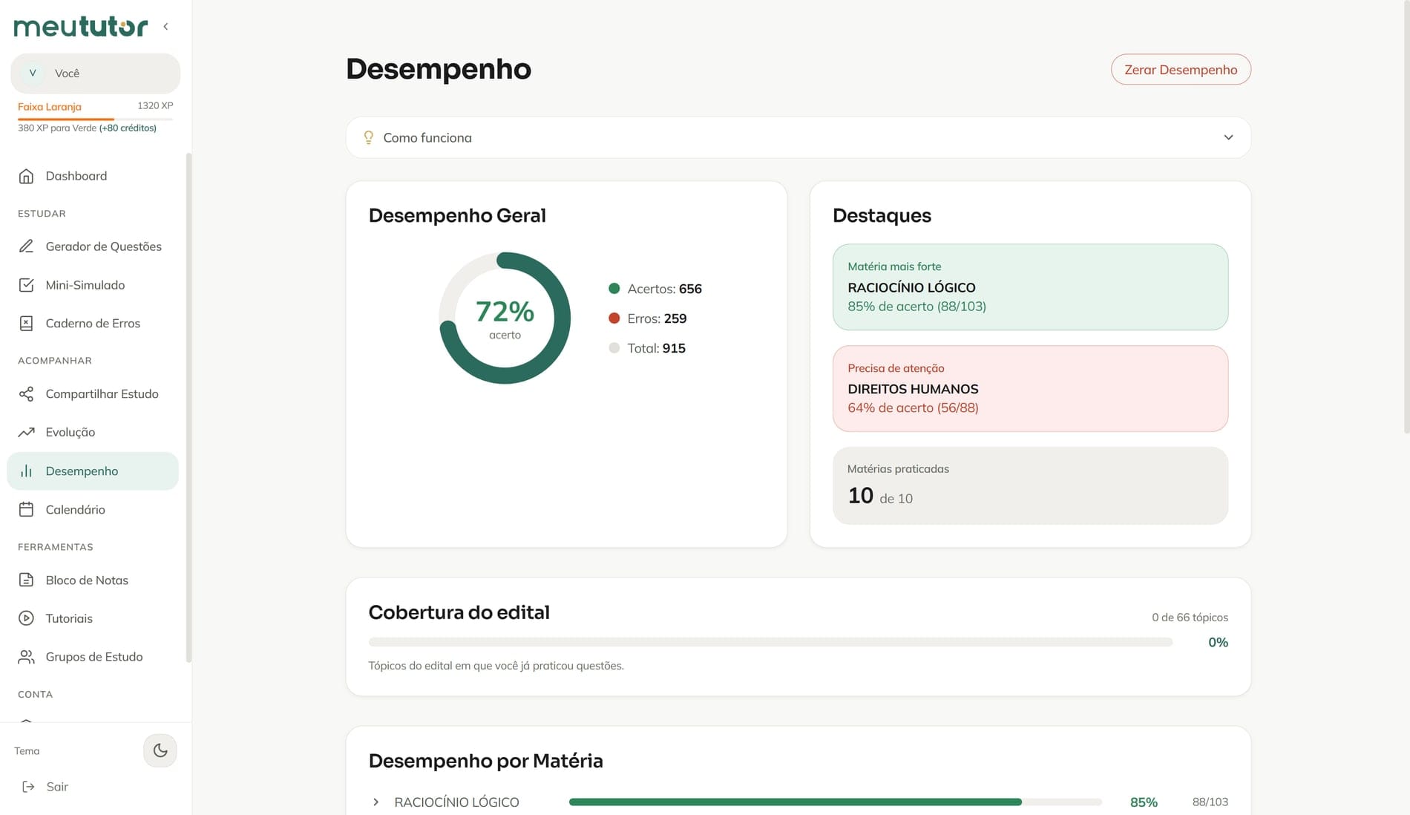Viewport: 1410px width, 815px height.
Task: Toggle dark theme with the moon button
Action: click(x=160, y=750)
